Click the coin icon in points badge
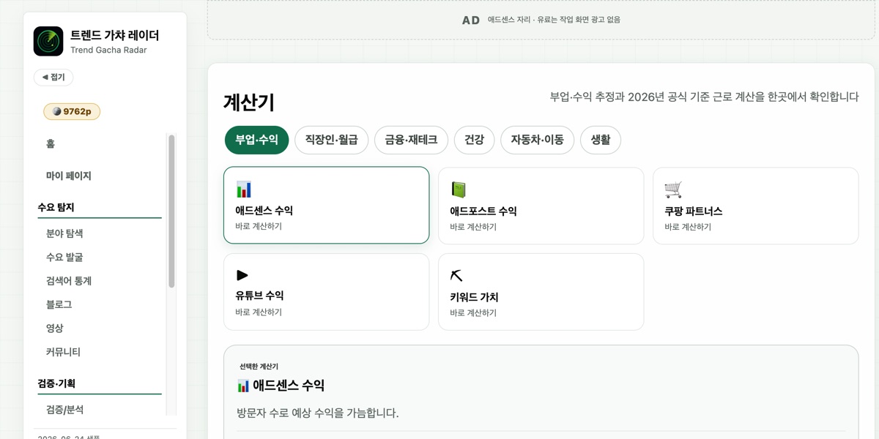This screenshot has height=439, width=879. point(57,112)
